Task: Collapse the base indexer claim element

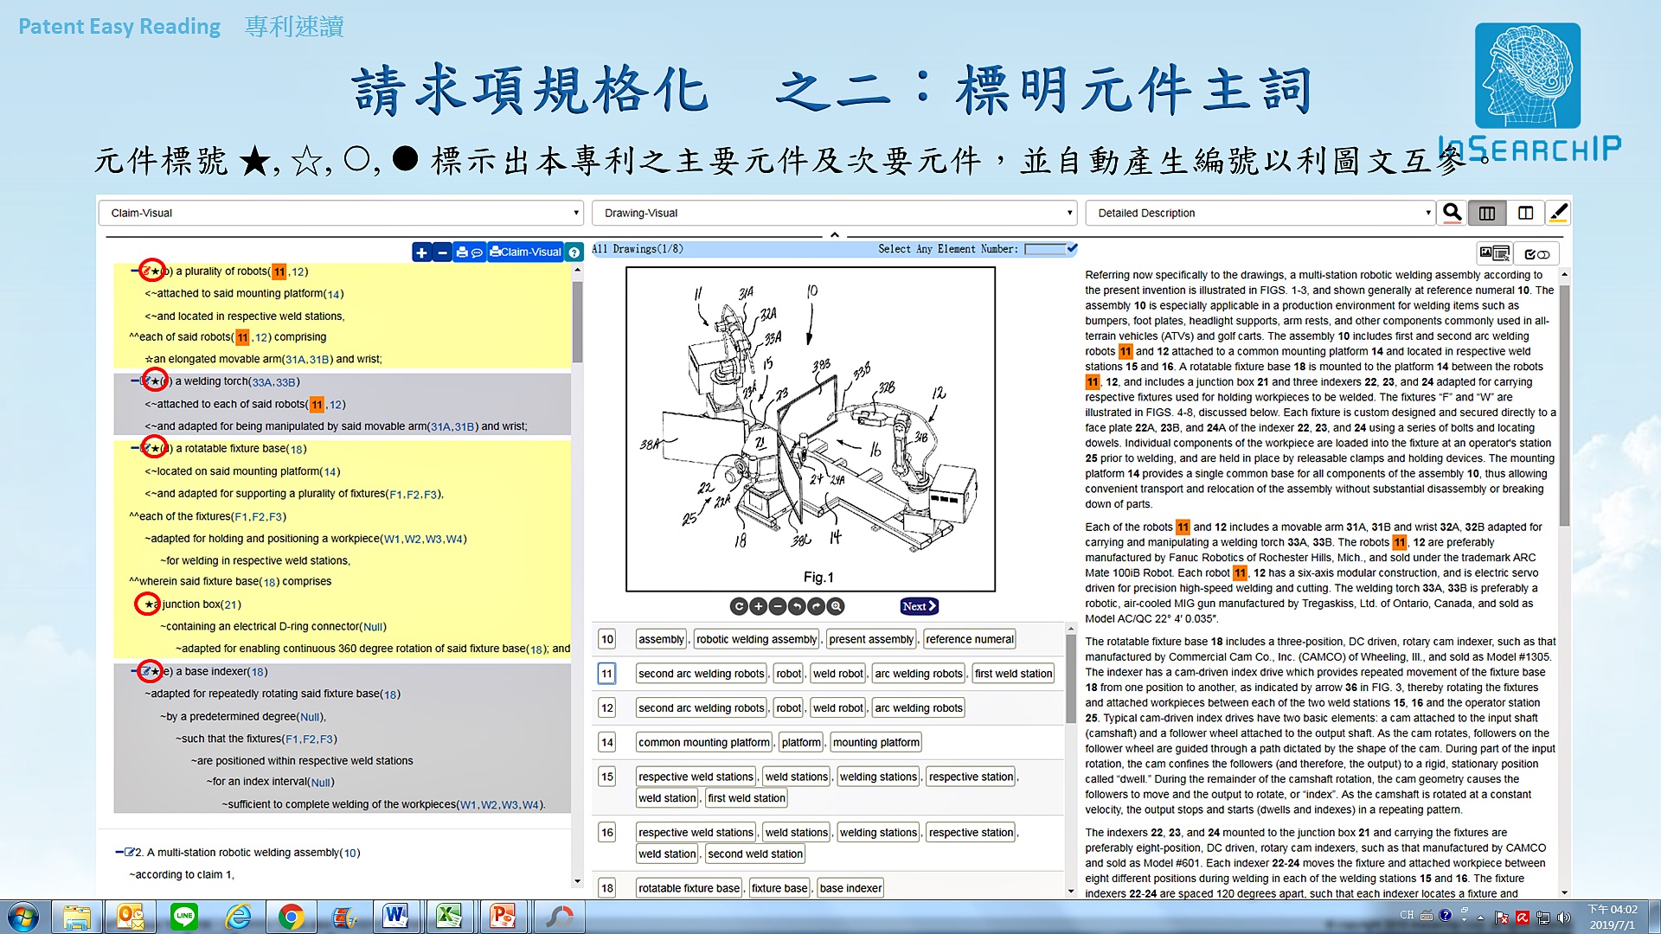Action: [x=134, y=671]
